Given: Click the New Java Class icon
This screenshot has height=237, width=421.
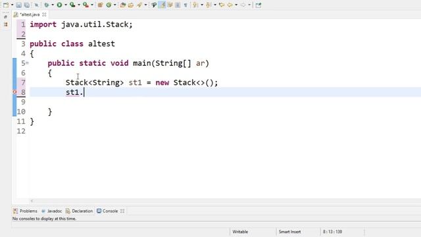Looking at the screenshot, I should (109, 5).
